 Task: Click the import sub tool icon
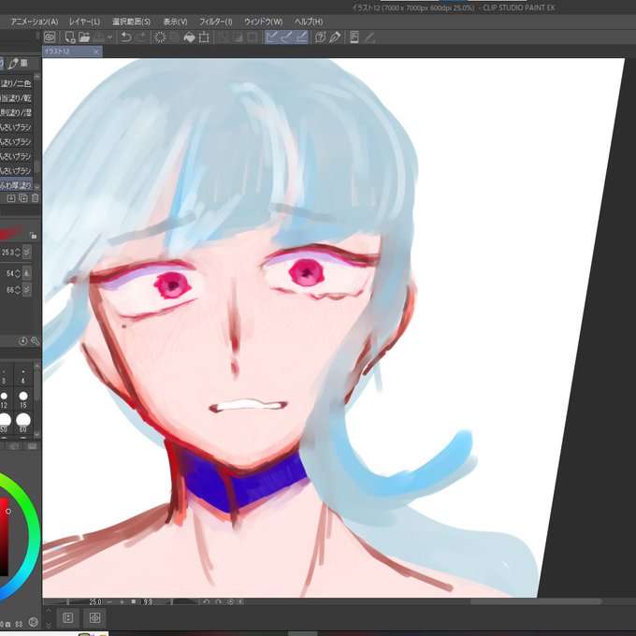pyautogui.click(x=11, y=198)
